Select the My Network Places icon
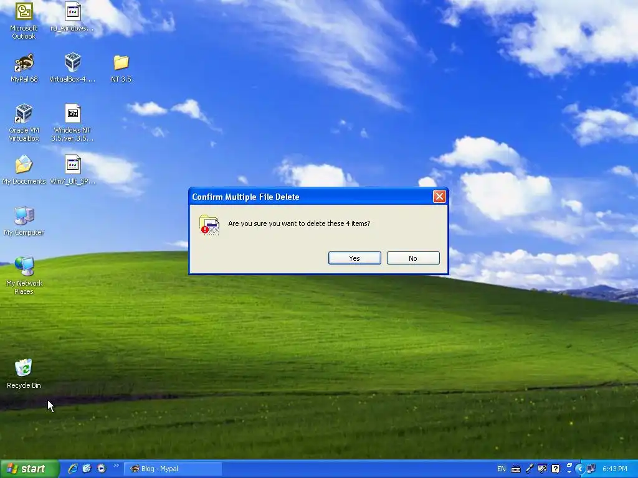 tap(24, 276)
